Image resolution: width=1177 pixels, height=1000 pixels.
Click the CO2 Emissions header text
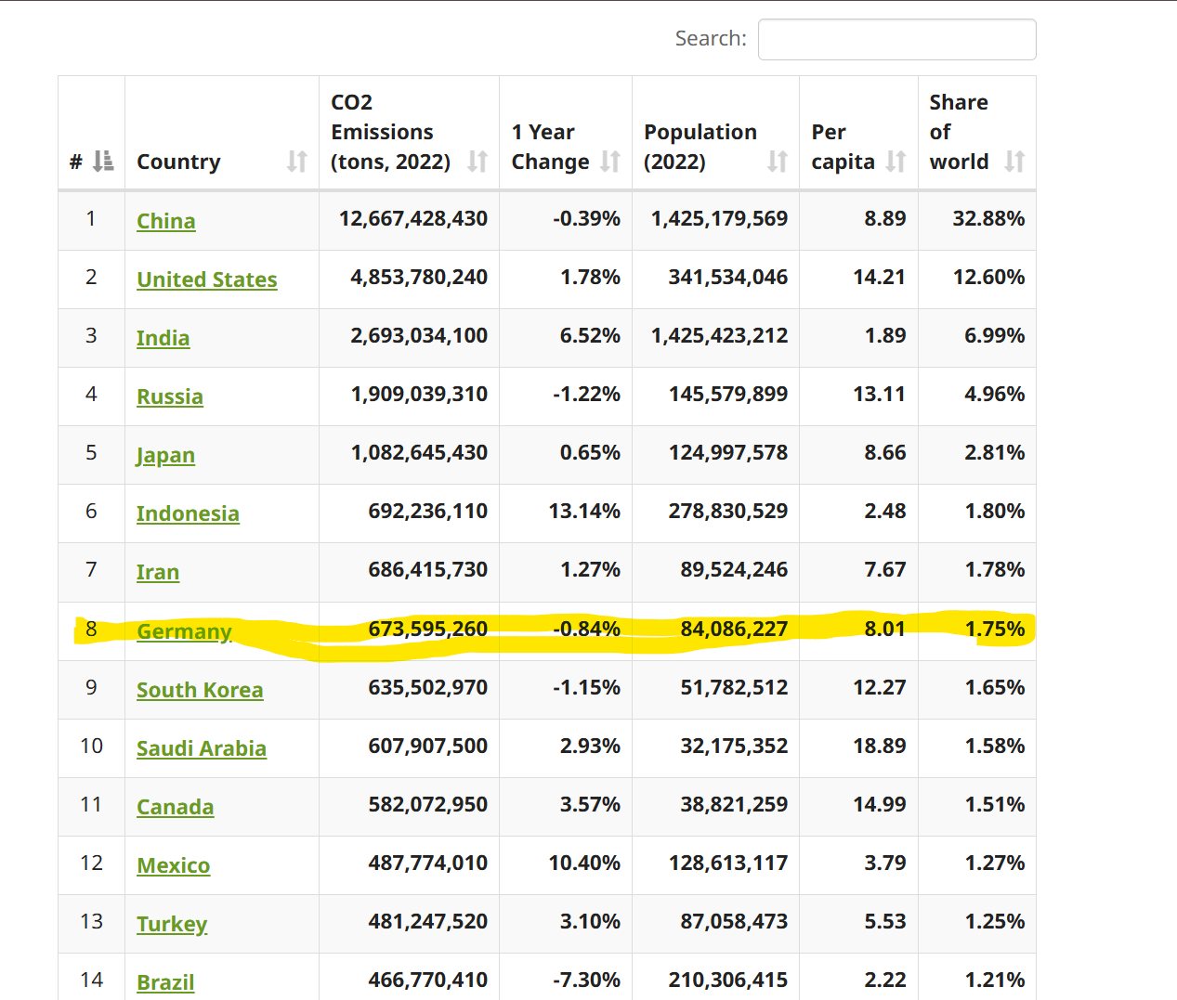pos(390,132)
